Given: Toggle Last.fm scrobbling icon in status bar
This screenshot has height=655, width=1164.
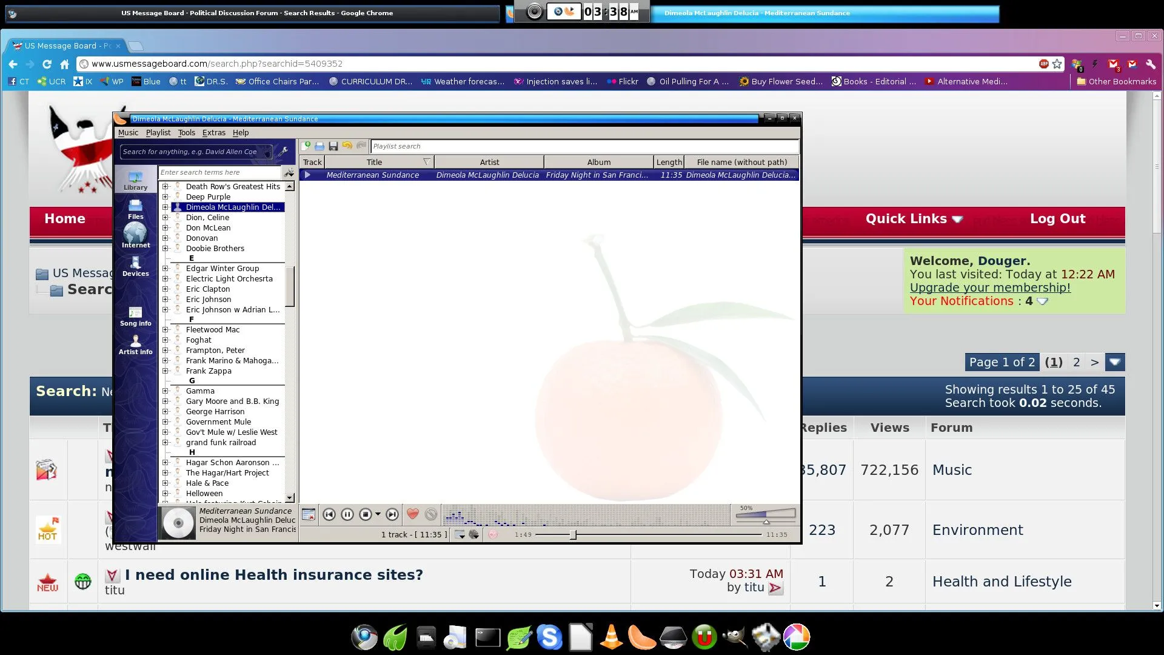Looking at the screenshot, I should coord(493,534).
